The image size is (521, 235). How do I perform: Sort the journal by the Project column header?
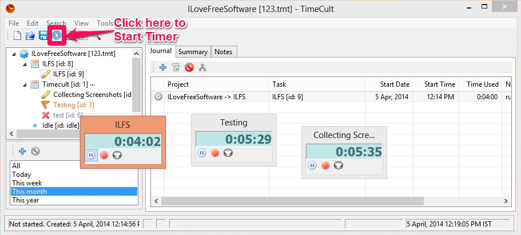[x=216, y=84]
